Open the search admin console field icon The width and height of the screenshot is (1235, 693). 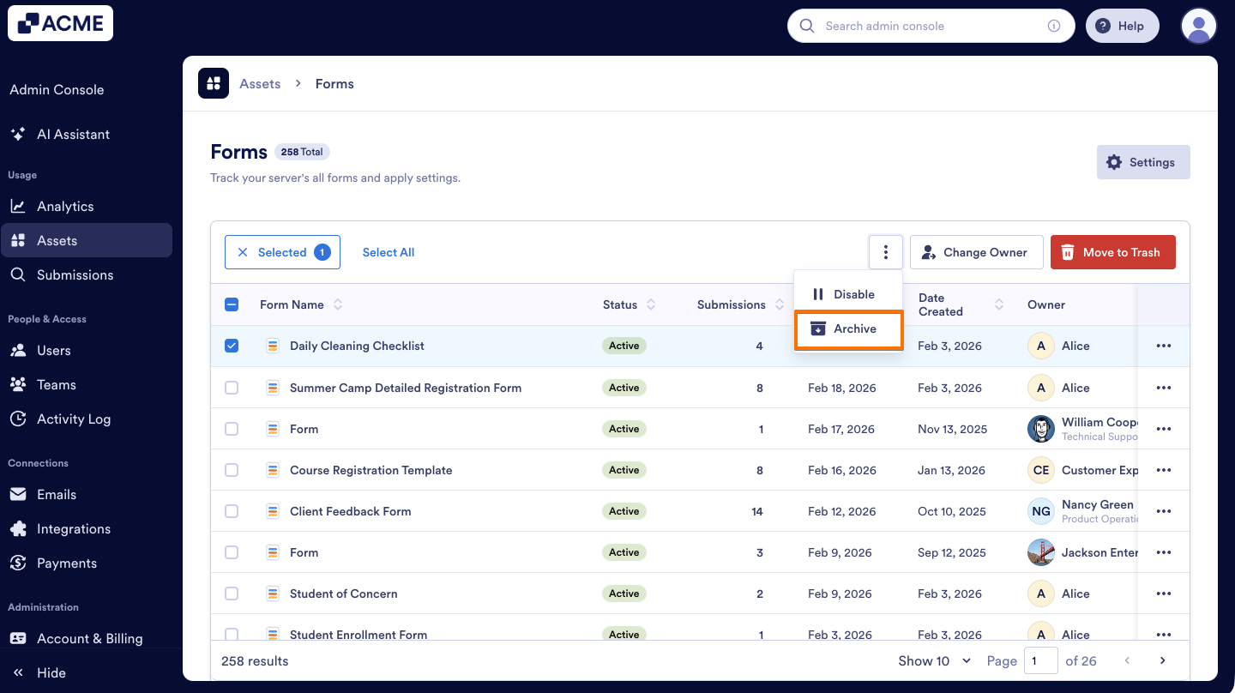806,26
